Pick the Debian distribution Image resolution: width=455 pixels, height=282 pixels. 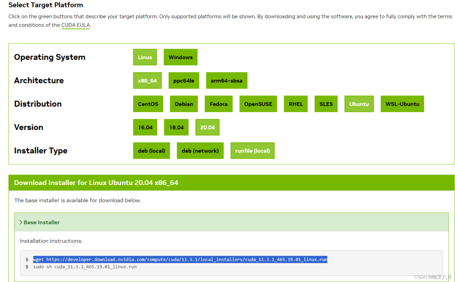(184, 104)
